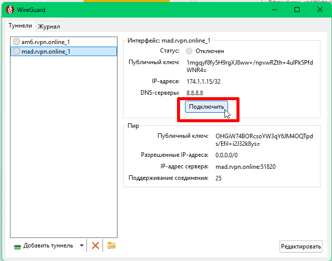Viewport: 332px width, 261px height.
Task: Click the WireGuard logo in title bar
Action: point(9,10)
